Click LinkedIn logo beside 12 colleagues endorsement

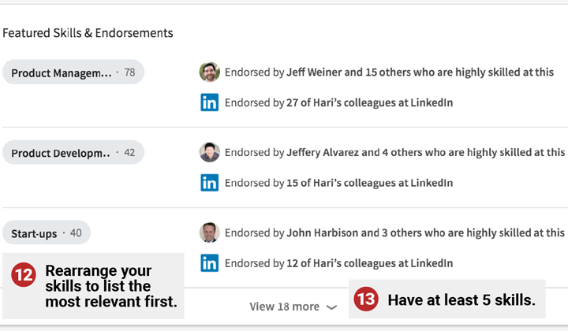209,263
